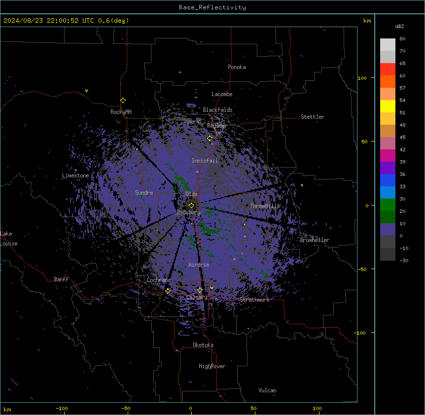
Task: Click the 50 tick label on right axis
Action: point(364,141)
